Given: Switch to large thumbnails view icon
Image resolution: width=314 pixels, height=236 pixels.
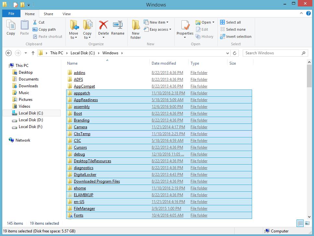Looking at the screenshot, I should (x=307, y=223).
